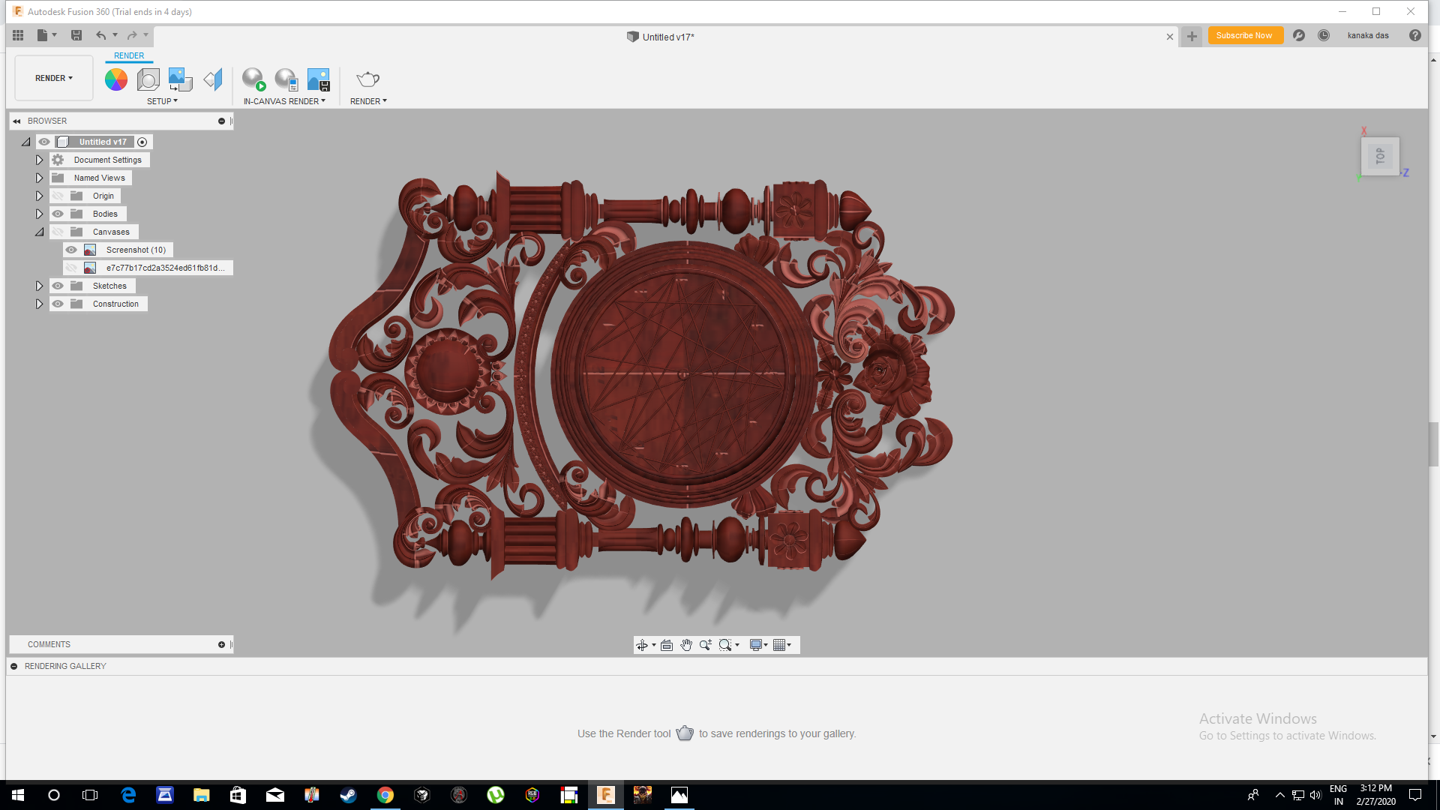The width and height of the screenshot is (1440, 810).
Task: Open the Job Status clock icon
Action: [1324, 36]
